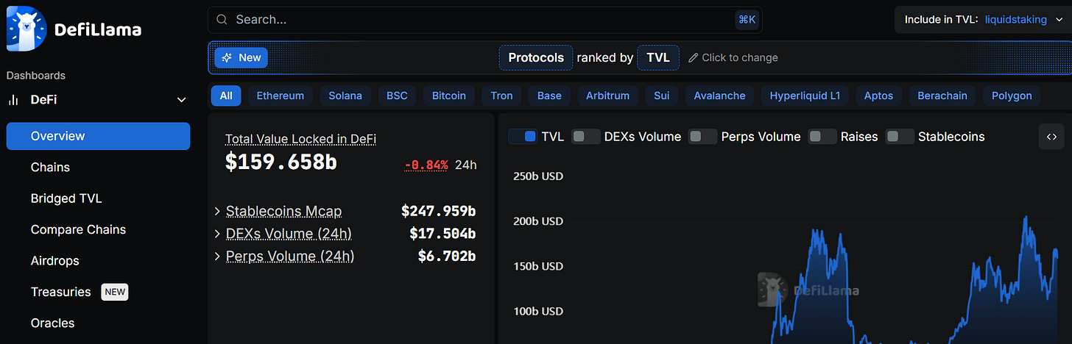
Task: Open Treasuries in the sidebar
Action: tap(60, 292)
